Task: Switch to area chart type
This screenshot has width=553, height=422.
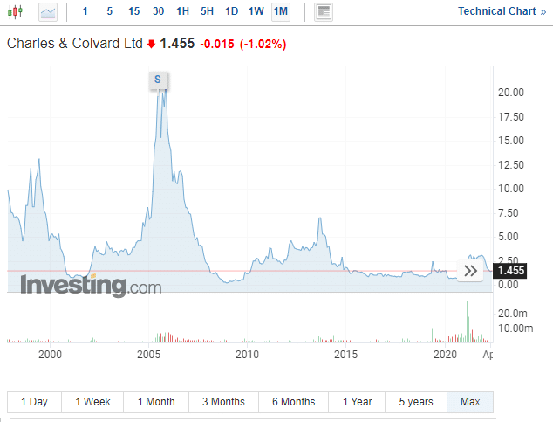Action: [48, 12]
